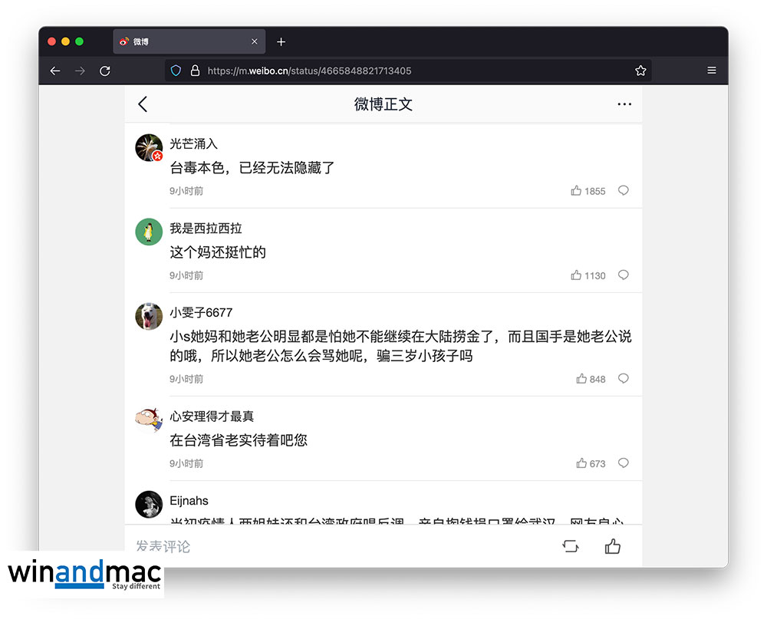Open the username link 光芒涌入
The width and height of the screenshot is (767, 619).
pos(194,144)
